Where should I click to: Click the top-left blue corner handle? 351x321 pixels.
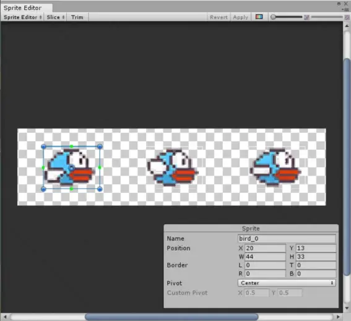click(x=44, y=147)
